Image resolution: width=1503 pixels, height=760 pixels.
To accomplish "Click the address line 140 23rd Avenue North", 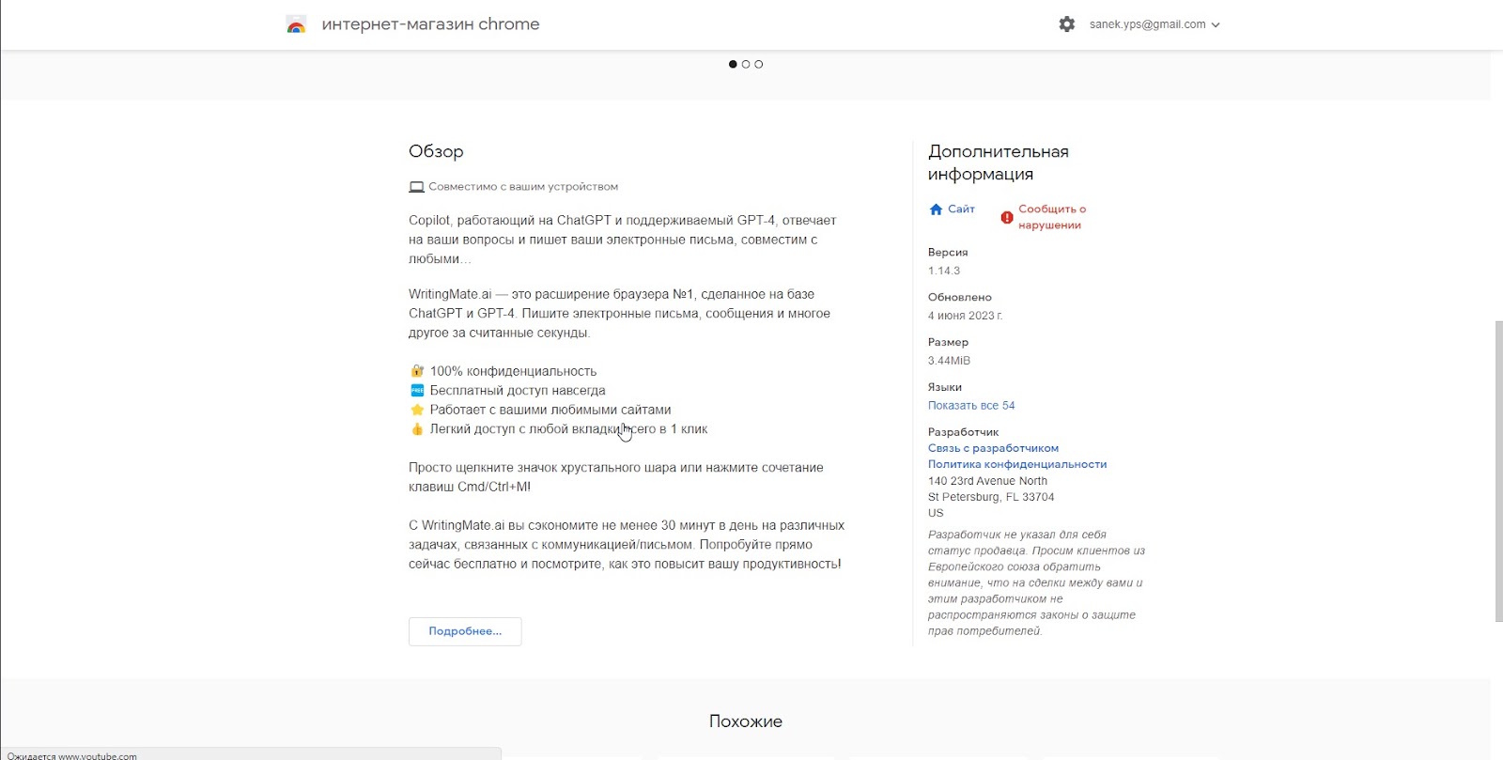I will (987, 481).
